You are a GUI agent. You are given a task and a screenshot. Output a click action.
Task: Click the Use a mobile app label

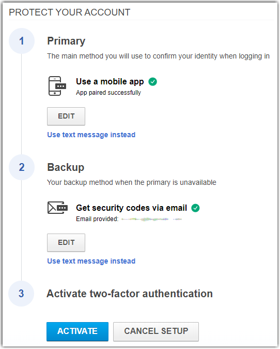click(x=110, y=82)
